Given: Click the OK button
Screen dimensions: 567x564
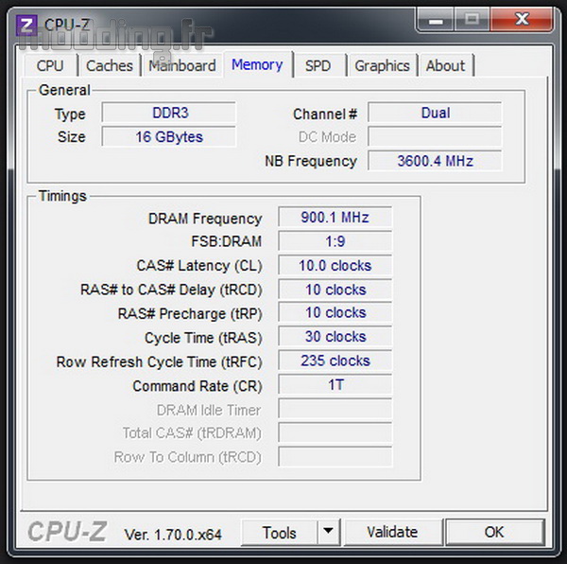Looking at the screenshot, I should (494, 532).
